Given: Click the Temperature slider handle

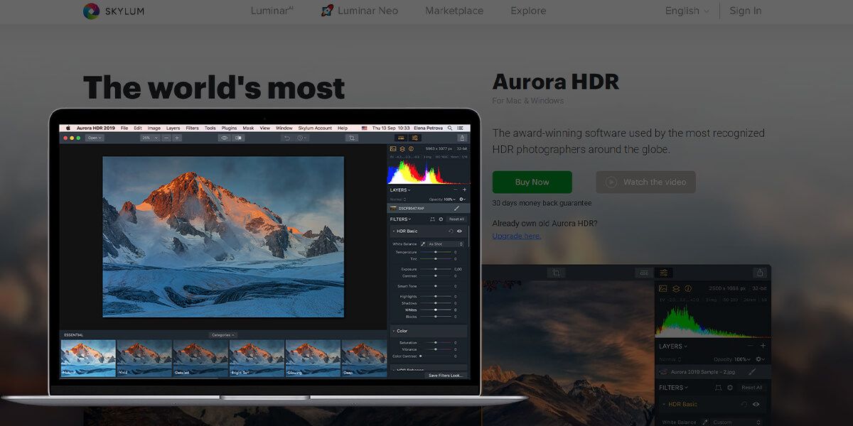Looking at the screenshot, I should (x=436, y=252).
